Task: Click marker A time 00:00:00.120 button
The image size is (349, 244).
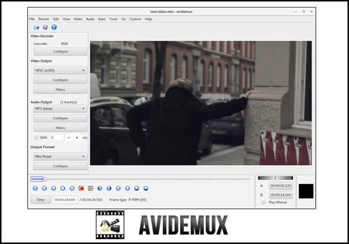Action: point(281,186)
